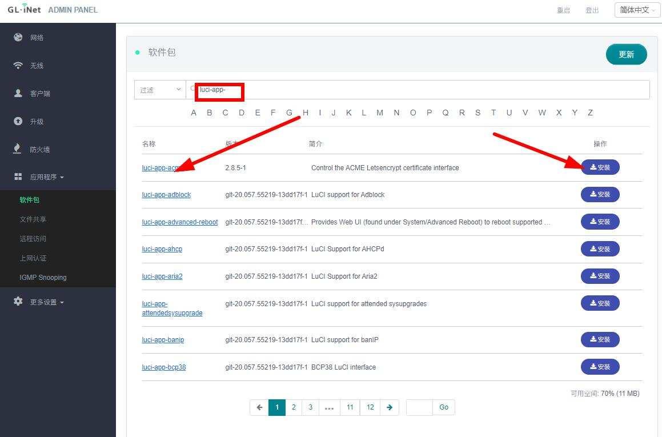The width and height of the screenshot is (662, 437).
Task: Click the 重启 reboot link
Action: click(563, 10)
